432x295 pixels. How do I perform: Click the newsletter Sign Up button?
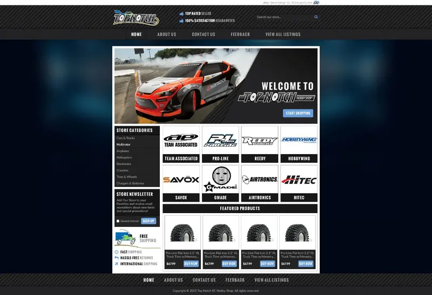click(148, 221)
